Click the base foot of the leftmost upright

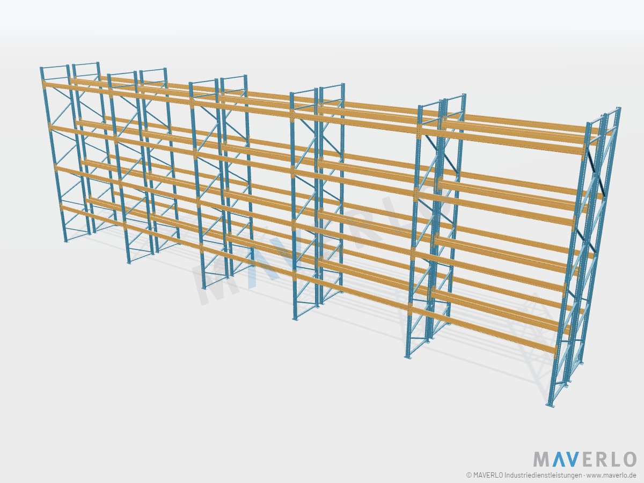click(67, 242)
